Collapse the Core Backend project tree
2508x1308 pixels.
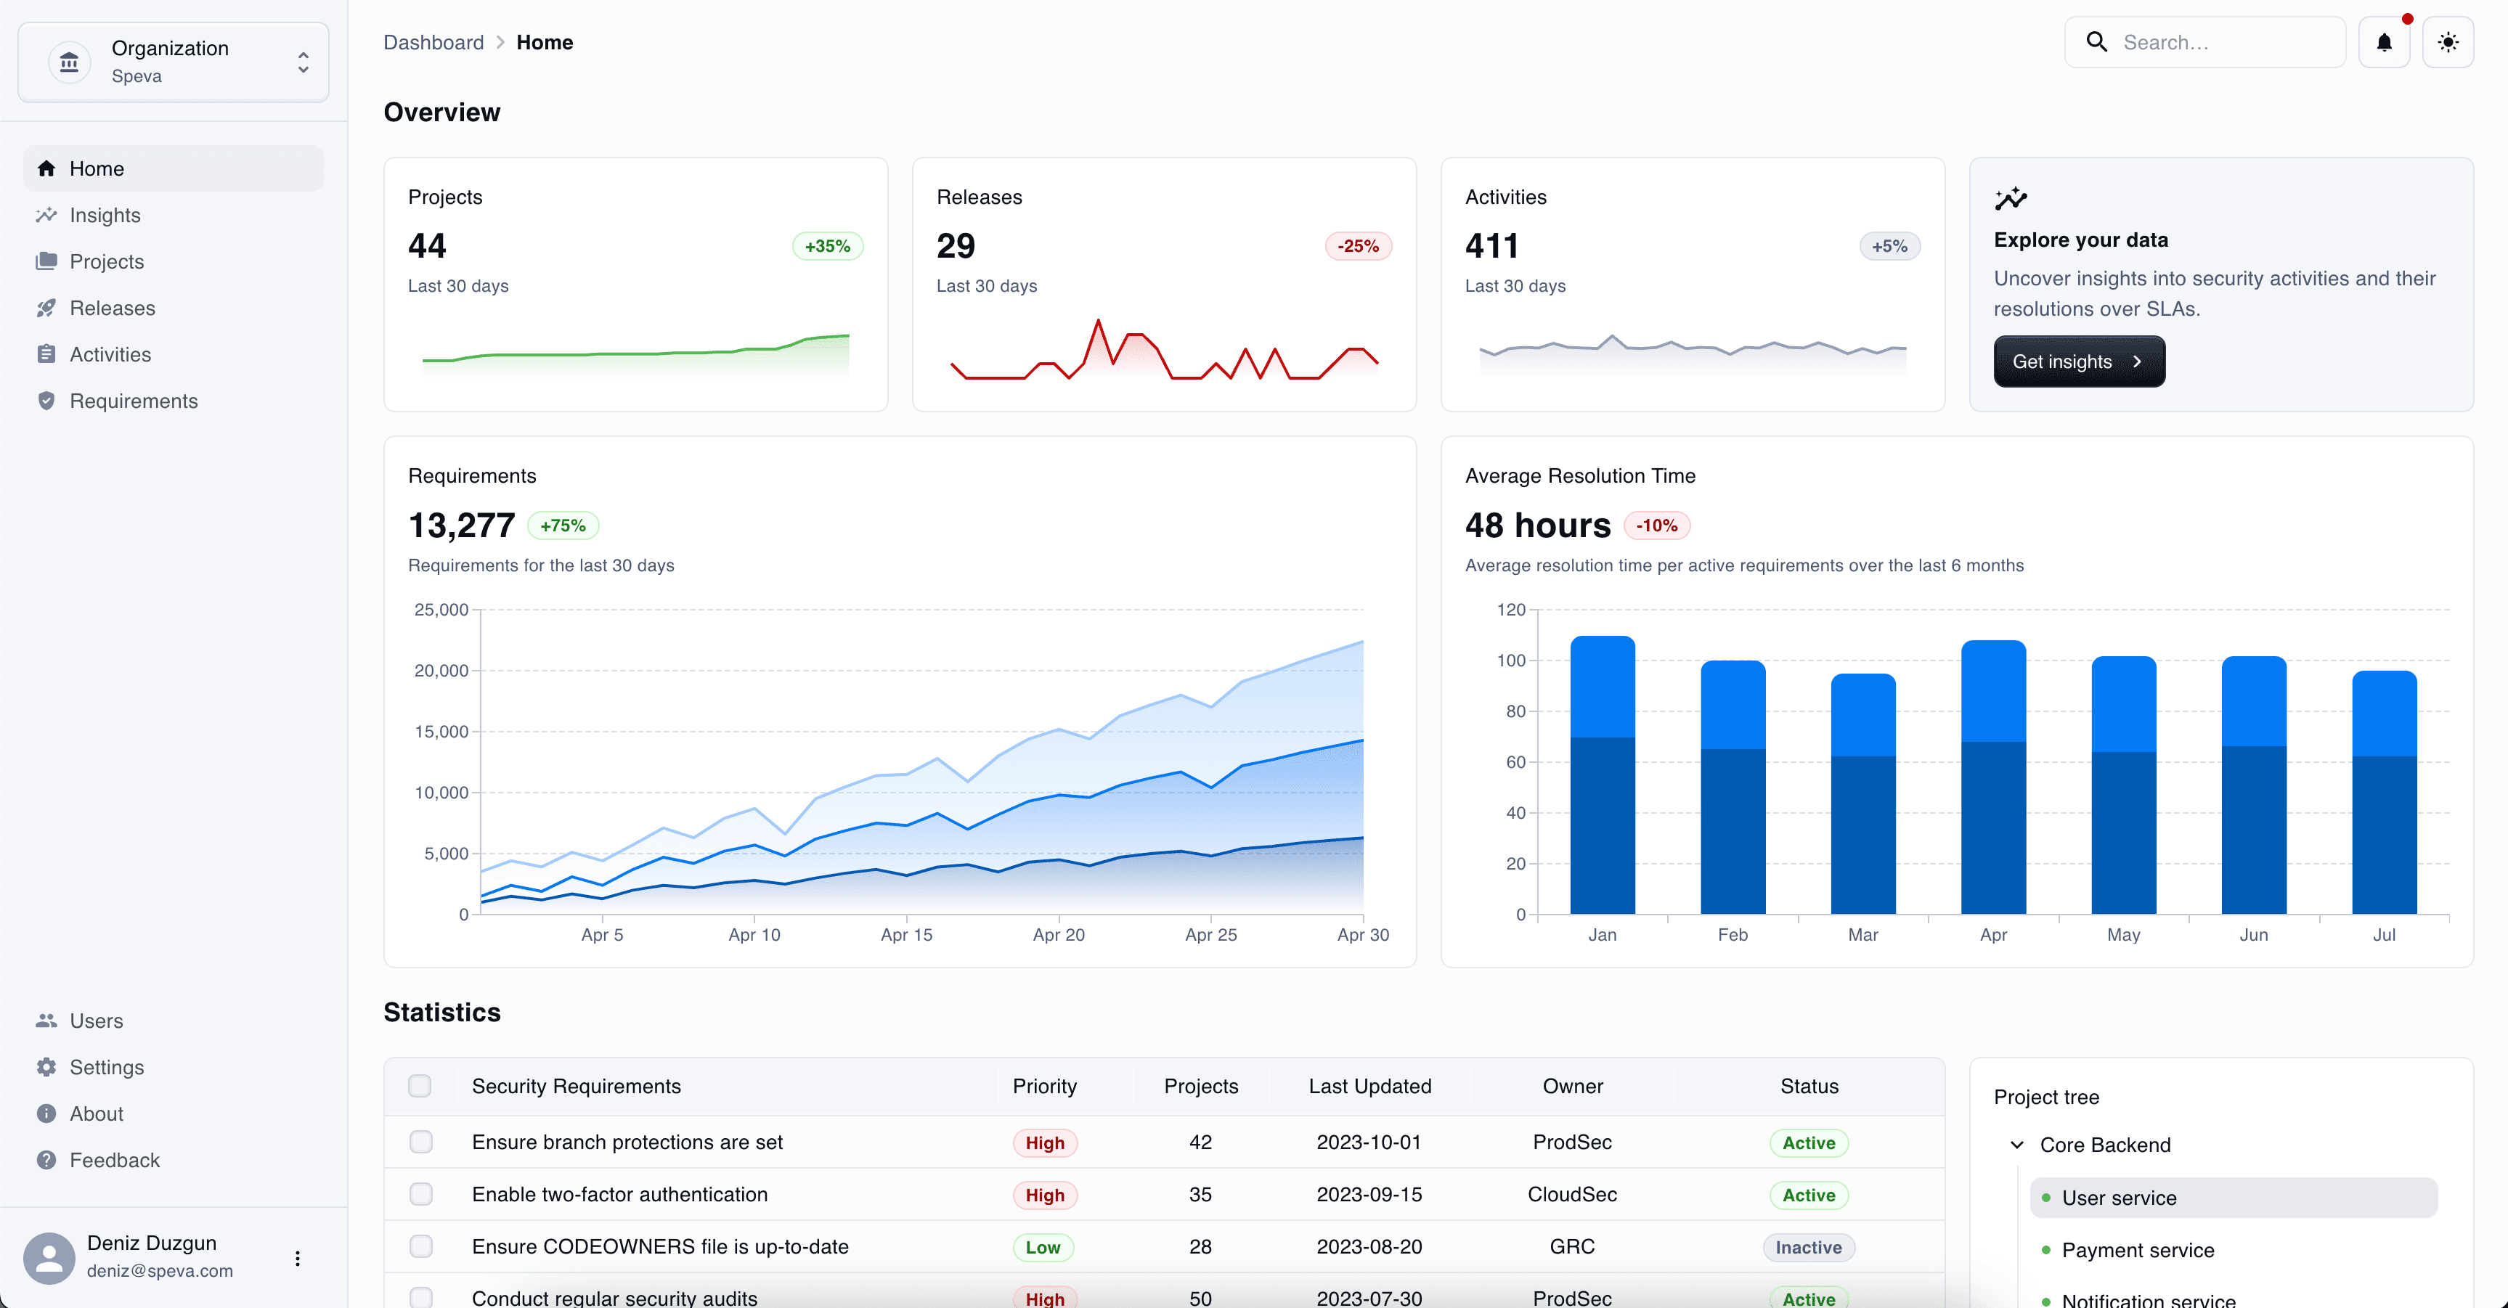[x=2016, y=1145]
